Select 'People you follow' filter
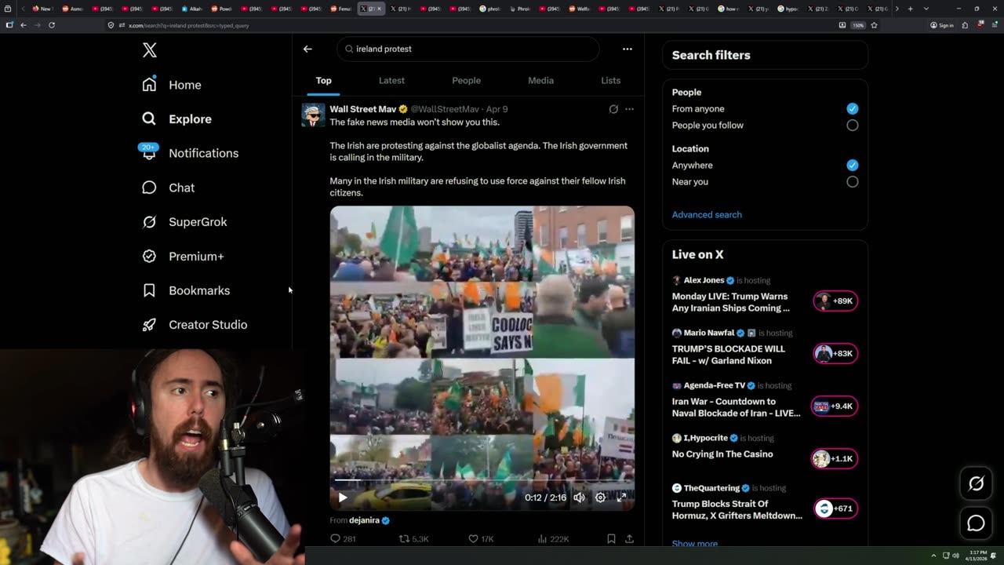The image size is (1004, 565). coord(853,125)
